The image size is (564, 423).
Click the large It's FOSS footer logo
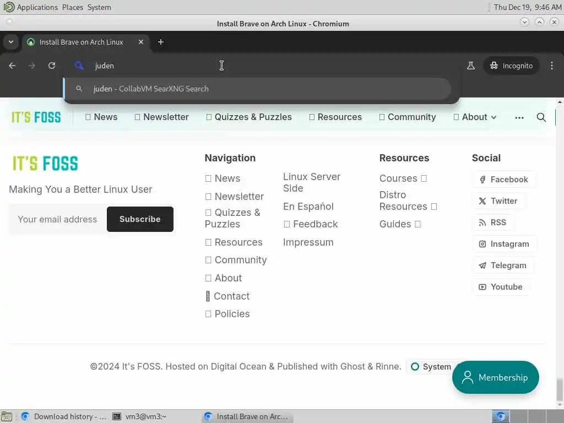[45, 163]
